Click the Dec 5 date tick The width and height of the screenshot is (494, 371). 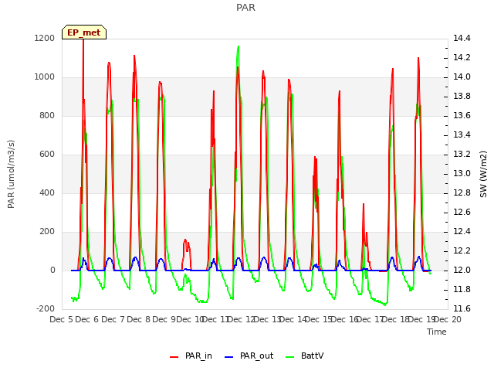pos(62,319)
